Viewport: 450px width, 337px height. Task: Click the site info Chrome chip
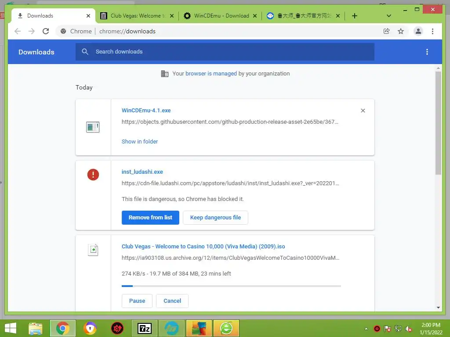click(x=76, y=31)
